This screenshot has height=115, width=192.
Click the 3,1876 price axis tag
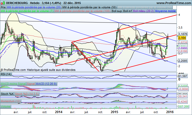(x=183, y=34)
